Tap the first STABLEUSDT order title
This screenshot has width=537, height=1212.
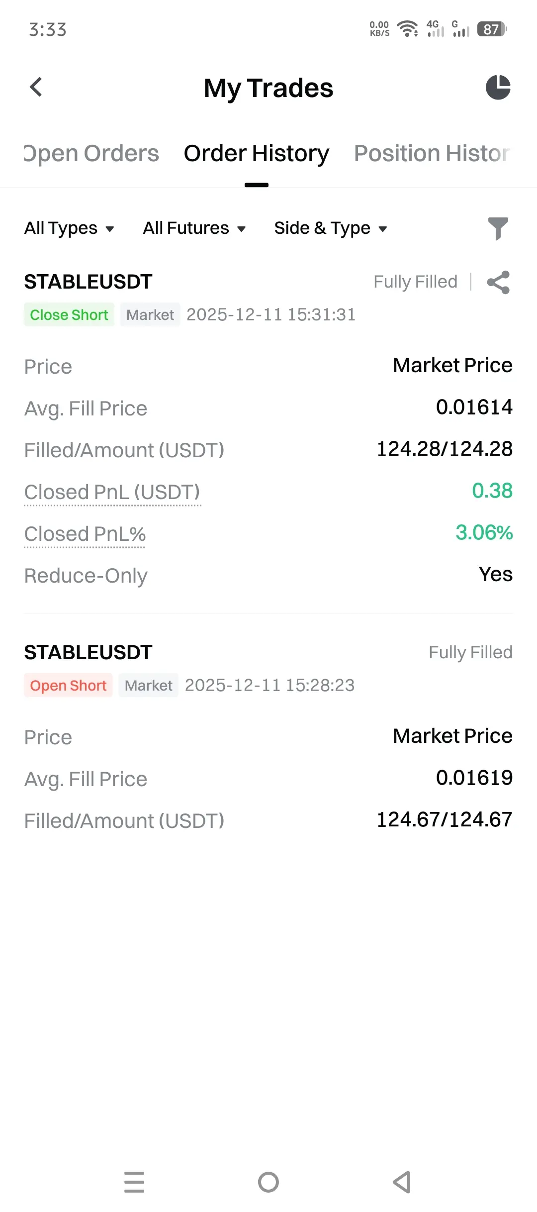pos(89,282)
